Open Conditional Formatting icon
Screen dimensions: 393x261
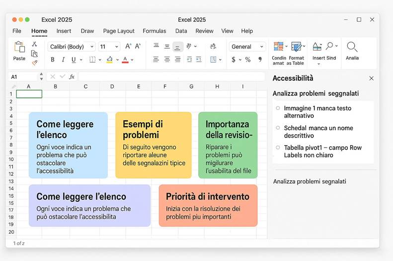278,47
